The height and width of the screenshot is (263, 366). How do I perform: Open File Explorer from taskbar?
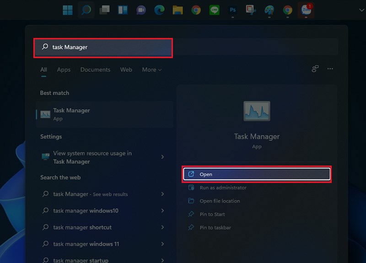tap(178, 10)
